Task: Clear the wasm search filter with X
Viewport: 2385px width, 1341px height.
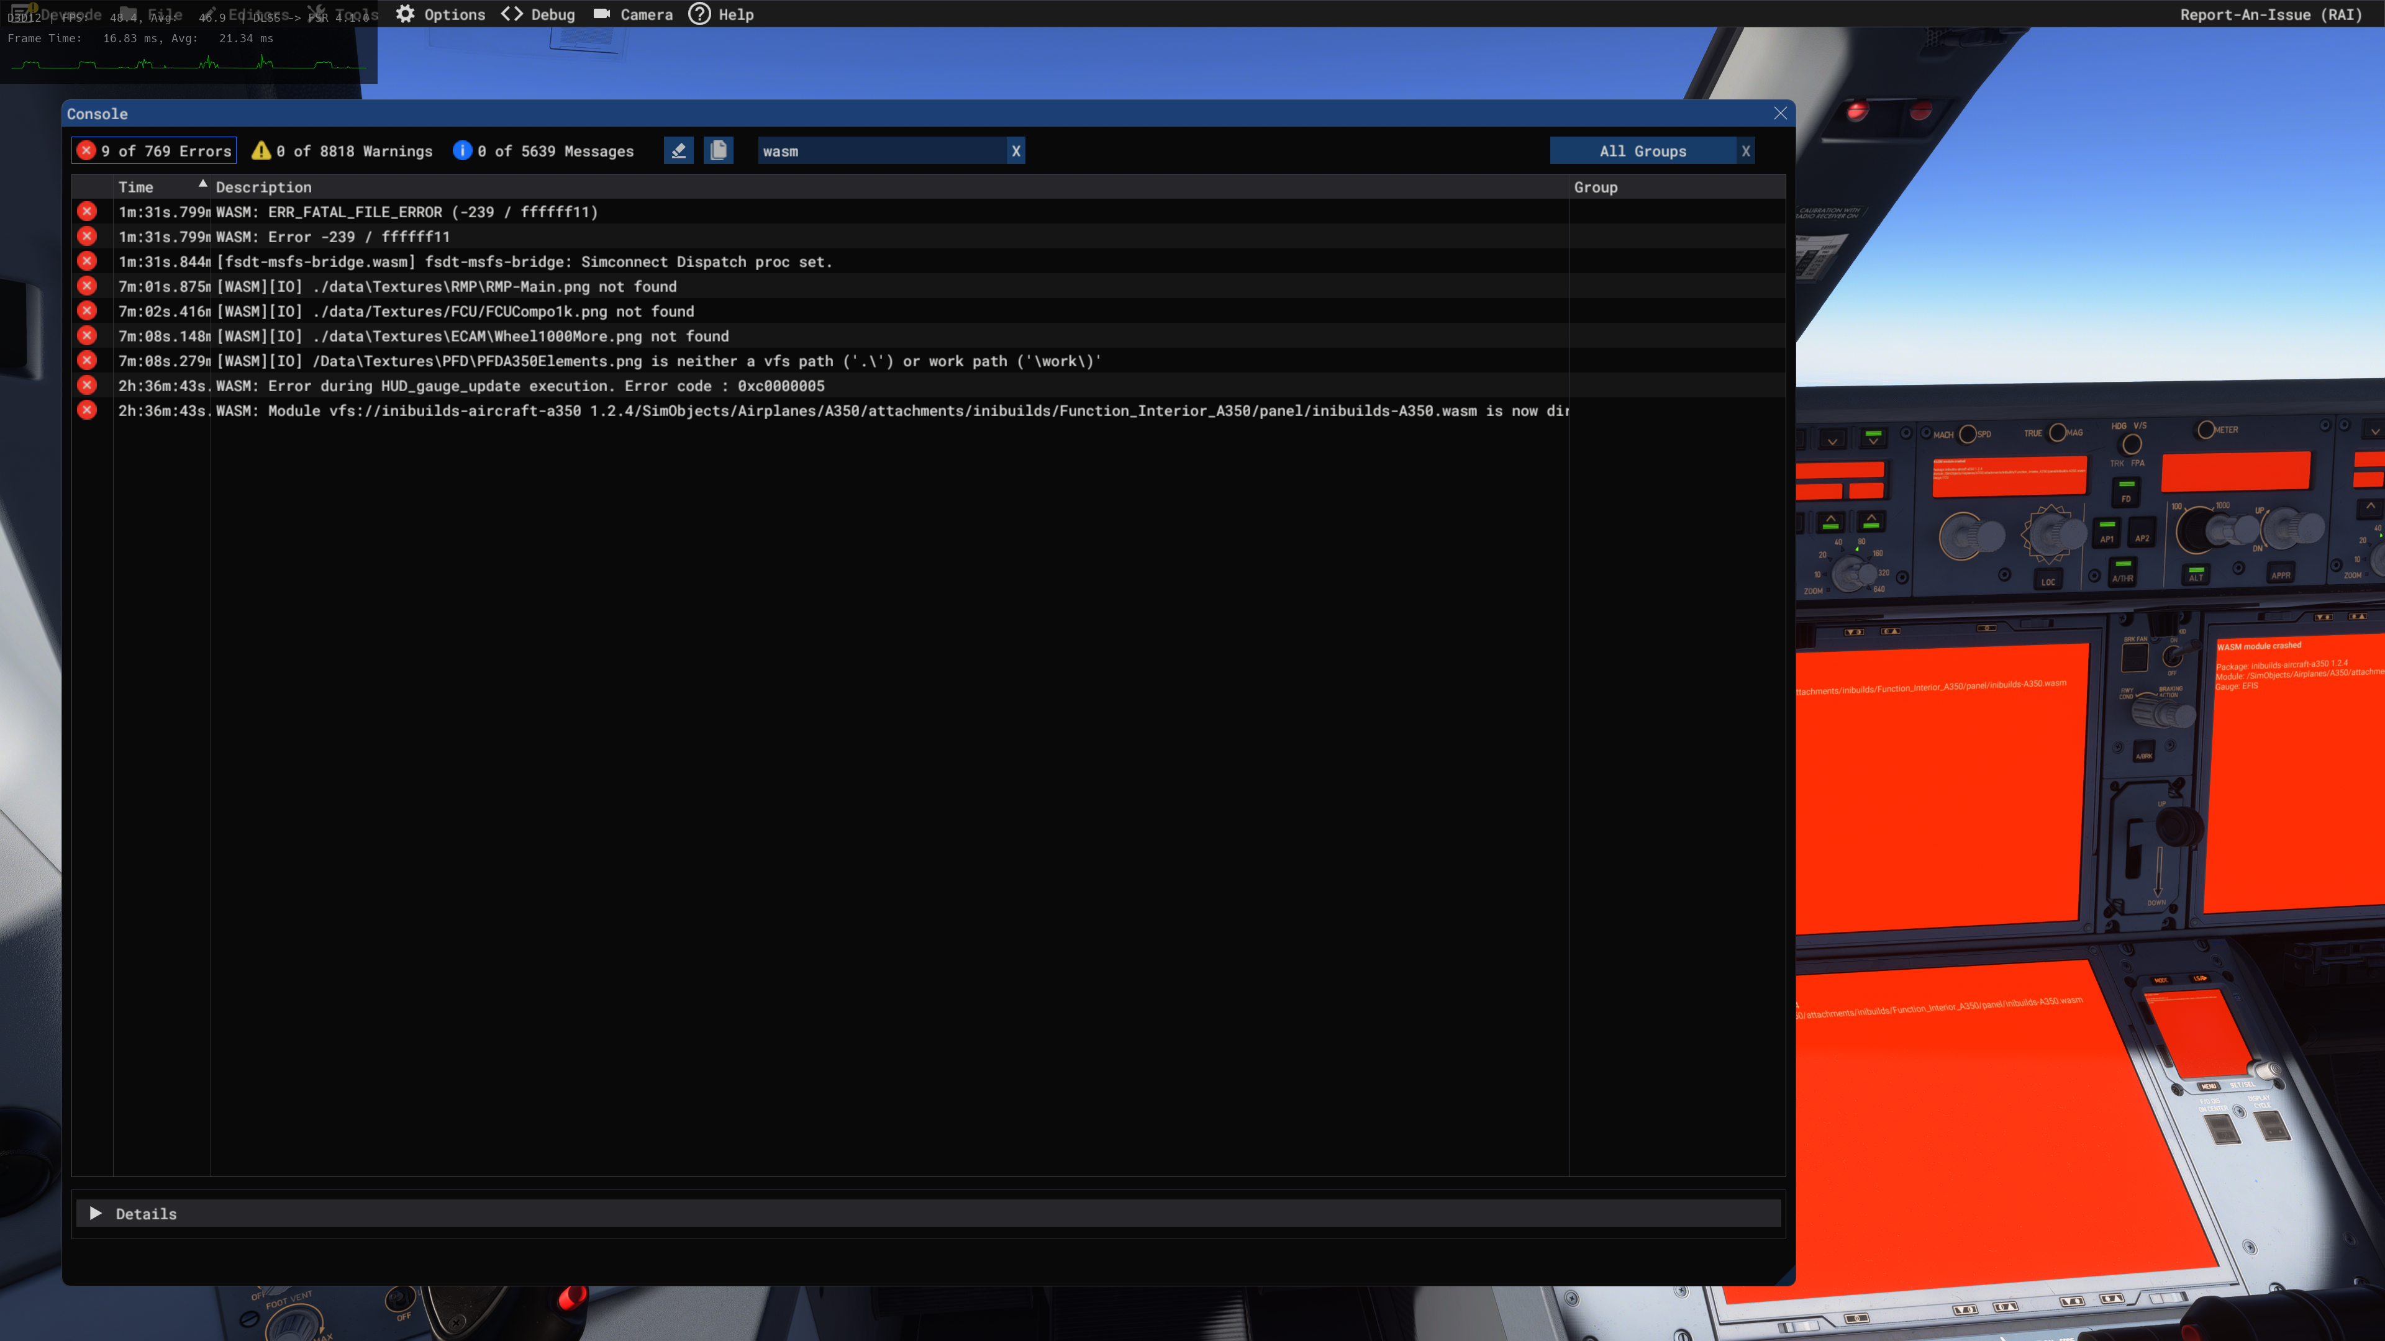Action: click(1015, 151)
